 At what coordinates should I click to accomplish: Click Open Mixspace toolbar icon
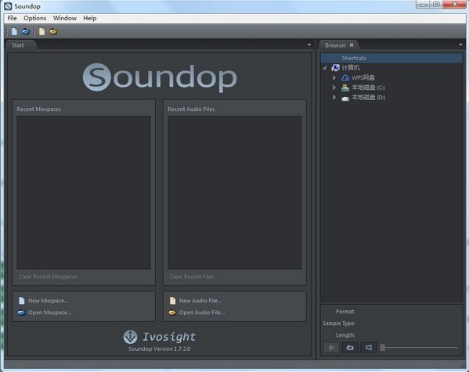coord(26,31)
